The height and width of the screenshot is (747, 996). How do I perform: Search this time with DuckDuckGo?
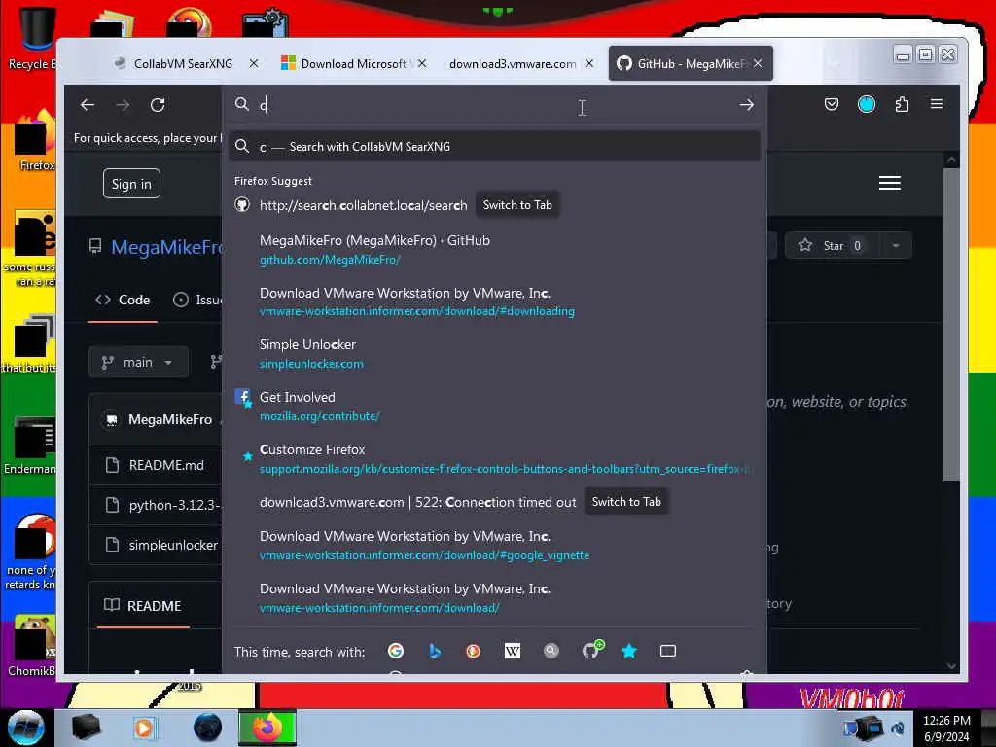[x=474, y=651]
